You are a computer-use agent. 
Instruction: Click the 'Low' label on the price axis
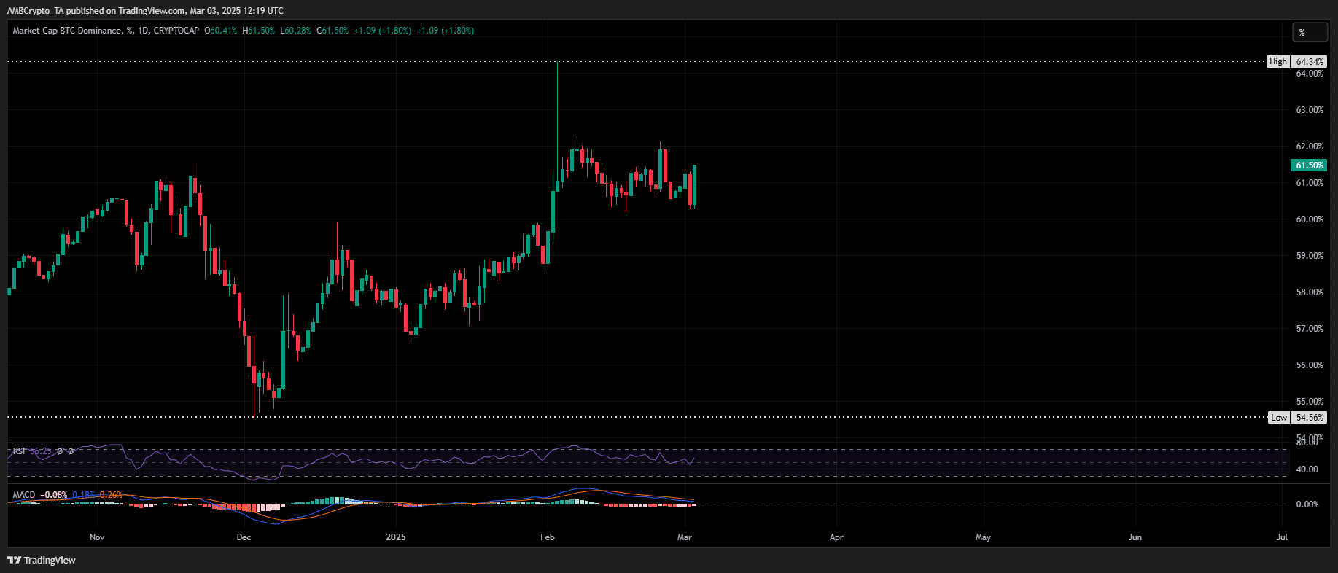(x=1279, y=418)
